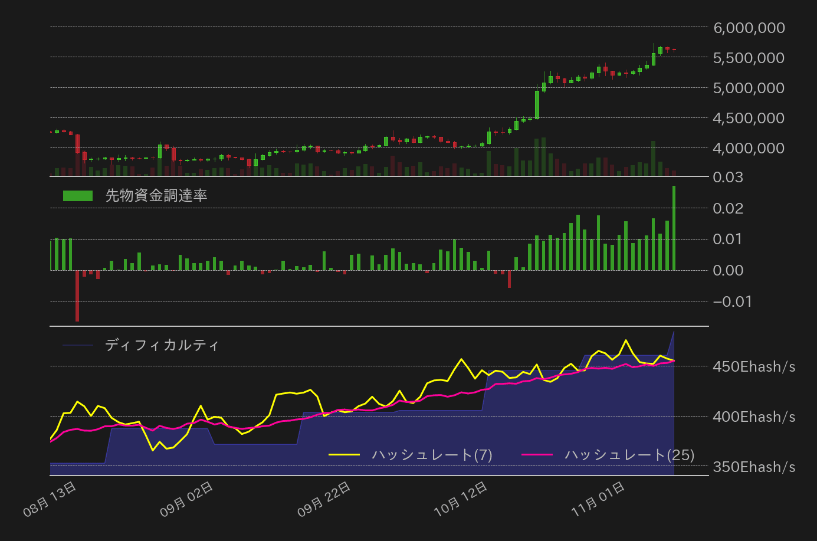Toggle the ディフィカルティ legend text

click(x=162, y=345)
